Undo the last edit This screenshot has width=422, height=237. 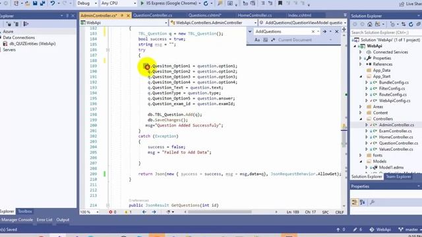pos(53,3)
